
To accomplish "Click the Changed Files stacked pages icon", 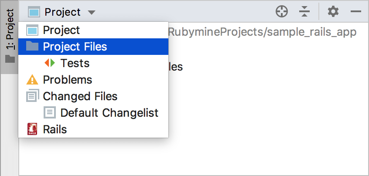I will (32, 96).
